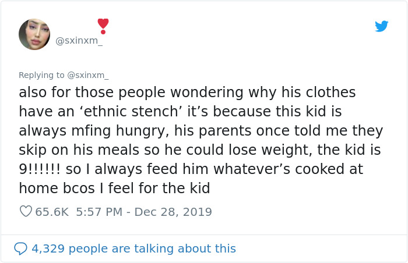This screenshot has height=263, width=408.
Task: Click the red exclamation mark emoji
Action: 103,26
